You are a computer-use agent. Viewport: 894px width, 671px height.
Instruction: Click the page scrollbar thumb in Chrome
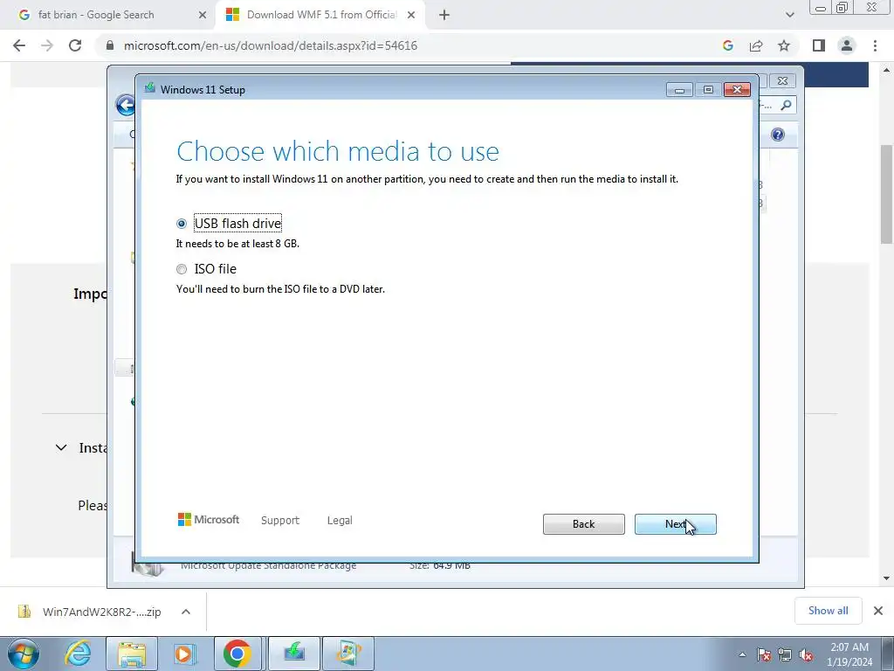886,194
